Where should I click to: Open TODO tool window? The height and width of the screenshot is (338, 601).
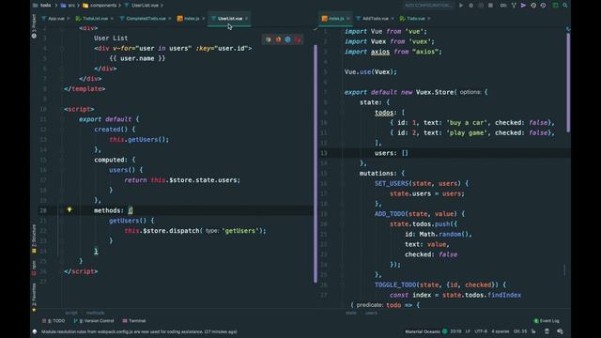[54, 321]
